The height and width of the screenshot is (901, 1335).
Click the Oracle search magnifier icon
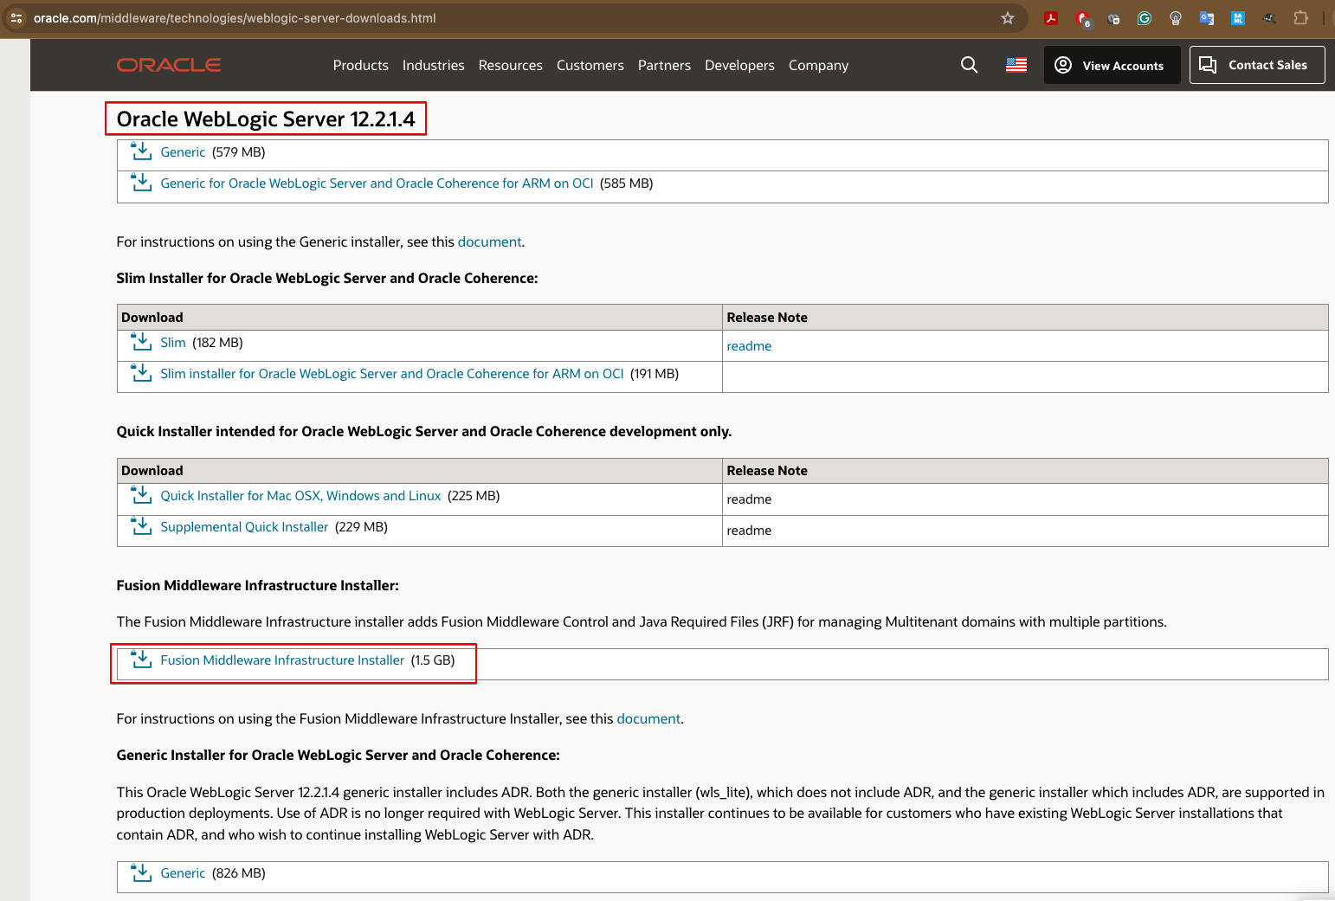[x=969, y=65]
